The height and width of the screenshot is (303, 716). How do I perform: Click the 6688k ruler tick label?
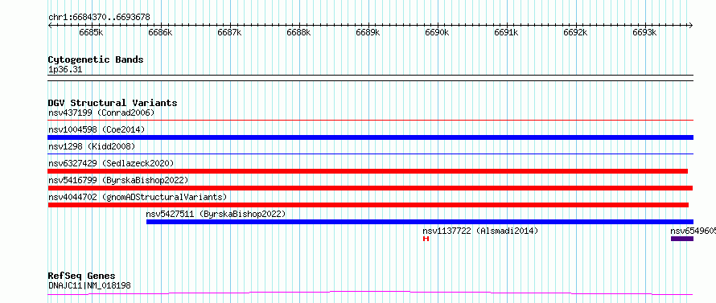[x=299, y=32]
